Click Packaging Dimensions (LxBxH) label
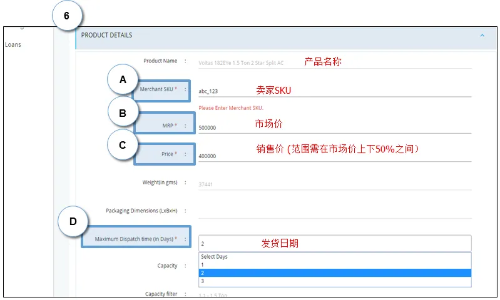Screen dimensions: 500x300 click(x=141, y=211)
